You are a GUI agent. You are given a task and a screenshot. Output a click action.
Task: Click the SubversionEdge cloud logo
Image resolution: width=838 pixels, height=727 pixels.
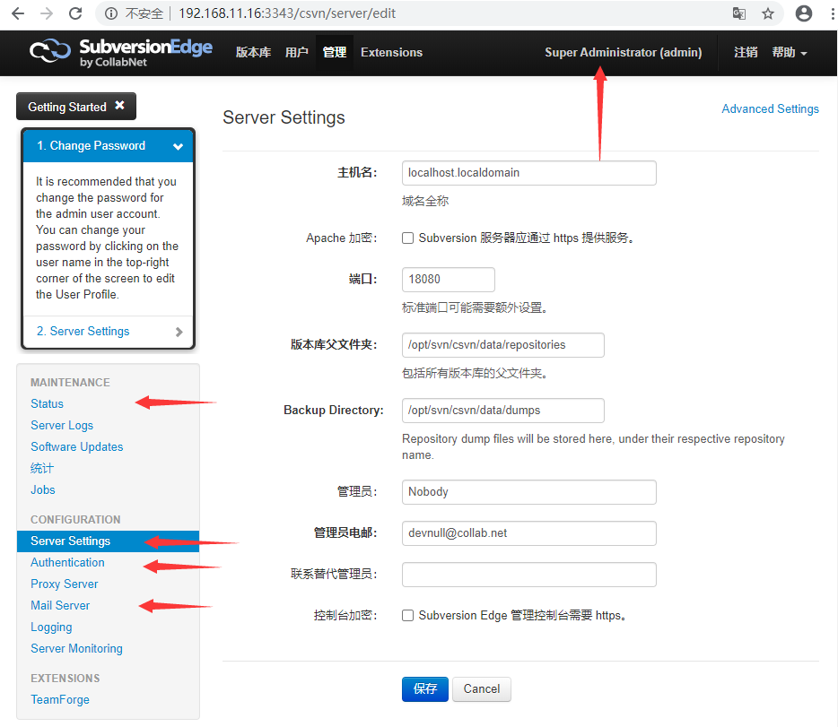pyautogui.click(x=50, y=52)
